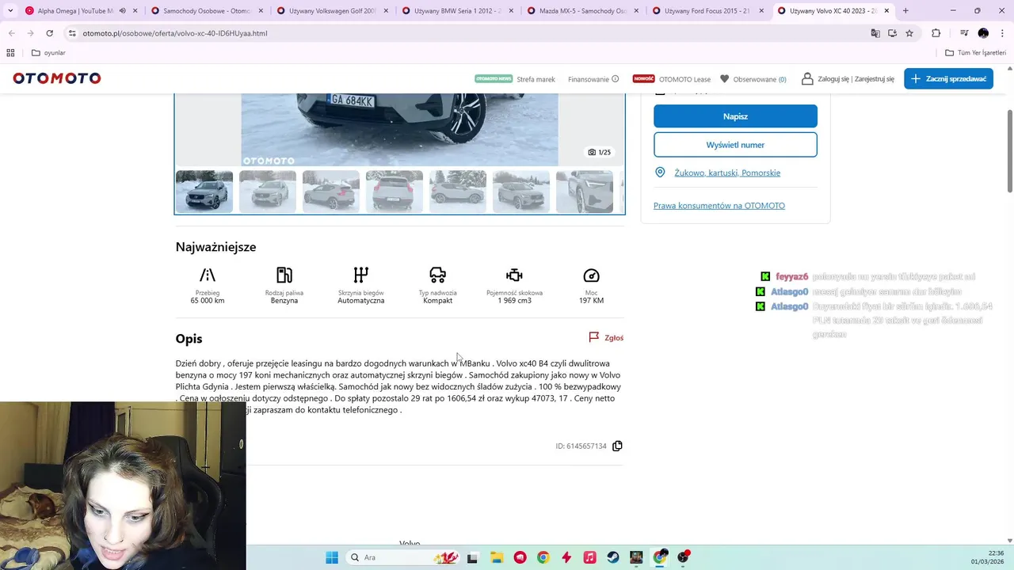Image resolution: width=1014 pixels, height=570 pixels.
Task: Open Chrome's three-dot menu
Action: click(x=1001, y=33)
